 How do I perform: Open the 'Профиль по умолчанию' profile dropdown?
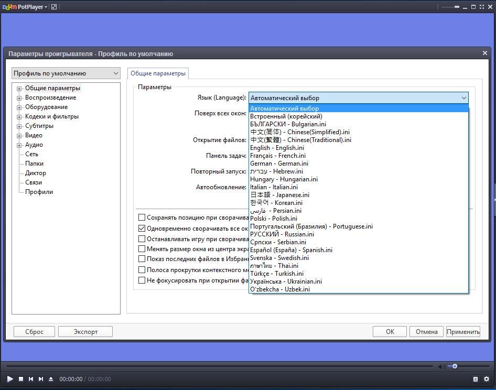pyautogui.click(x=66, y=73)
